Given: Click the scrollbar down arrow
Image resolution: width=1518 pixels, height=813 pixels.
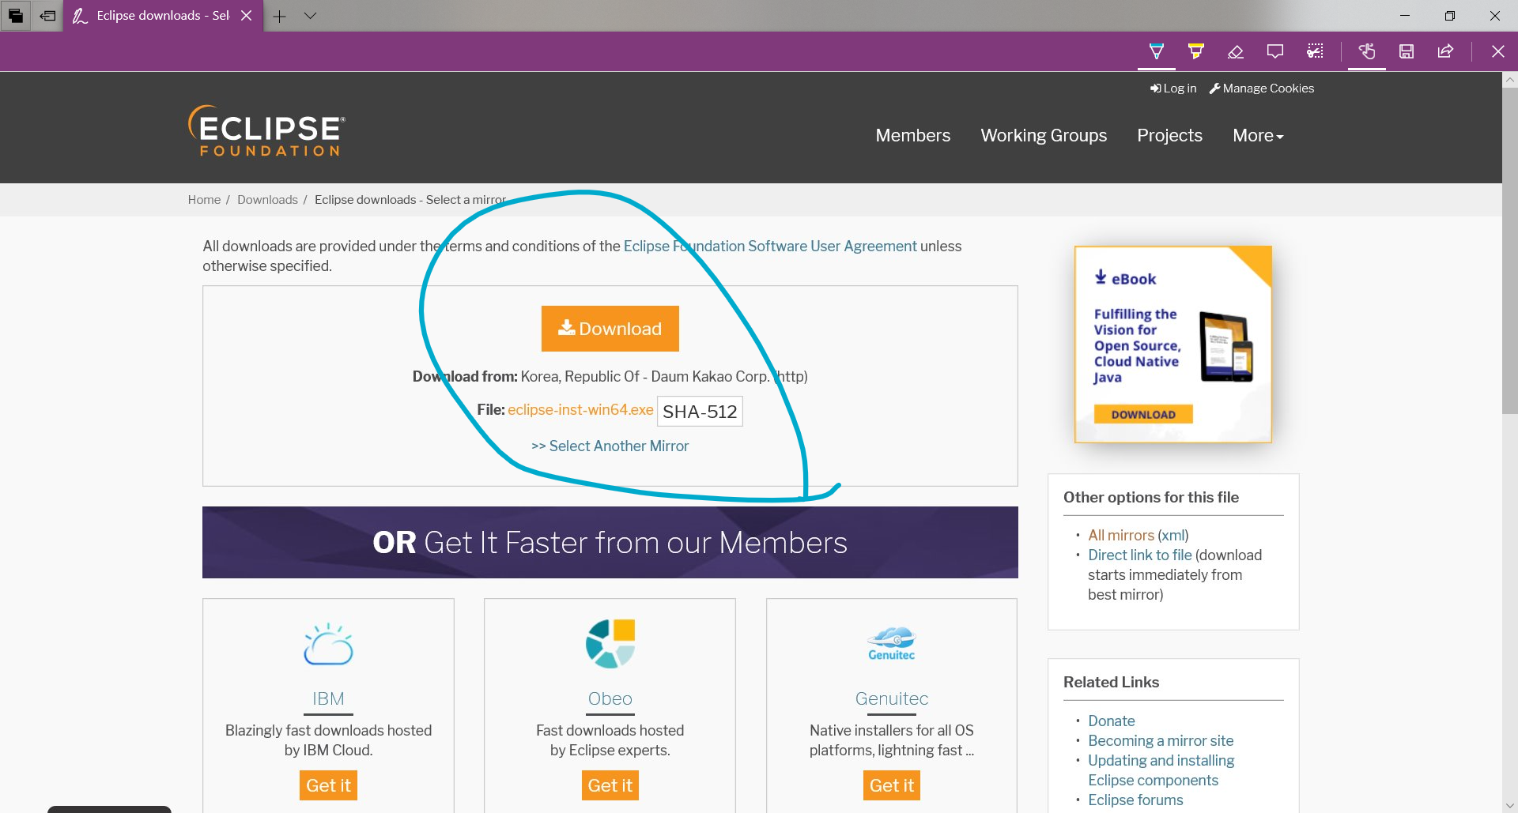Looking at the screenshot, I should 1509,806.
